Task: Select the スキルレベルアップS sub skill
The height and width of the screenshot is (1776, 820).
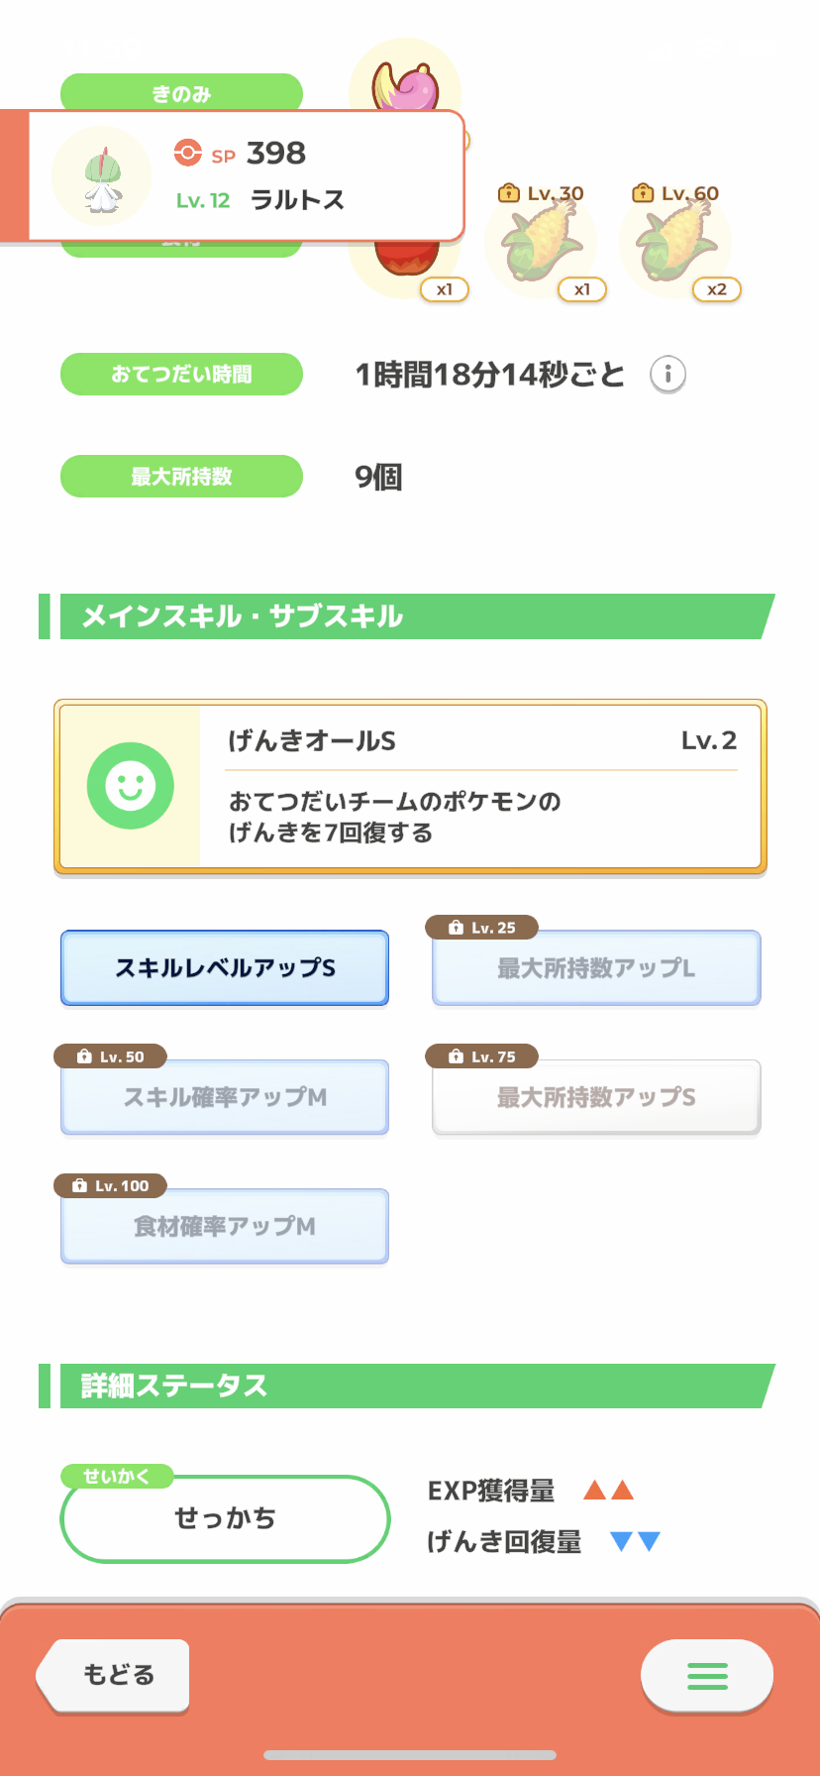Action: (x=225, y=967)
